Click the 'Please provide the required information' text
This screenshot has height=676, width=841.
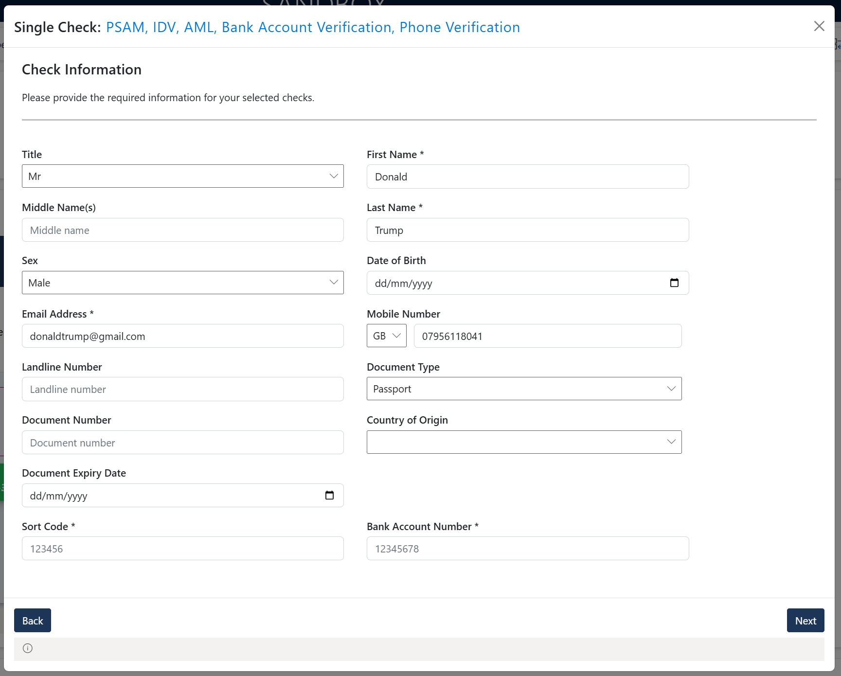(168, 98)
